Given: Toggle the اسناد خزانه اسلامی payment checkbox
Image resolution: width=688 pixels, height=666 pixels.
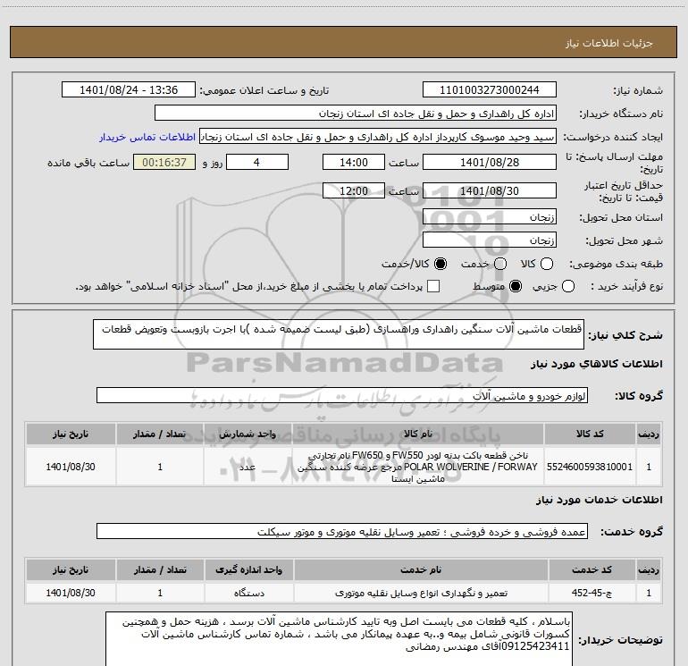Looking at the screenshot, I should 433,286.
